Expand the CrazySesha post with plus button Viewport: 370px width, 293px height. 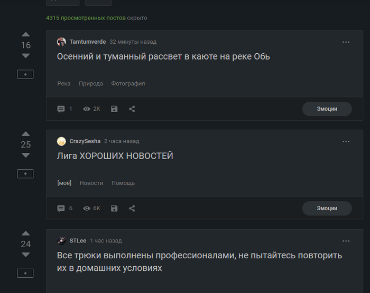coord(25,173)
